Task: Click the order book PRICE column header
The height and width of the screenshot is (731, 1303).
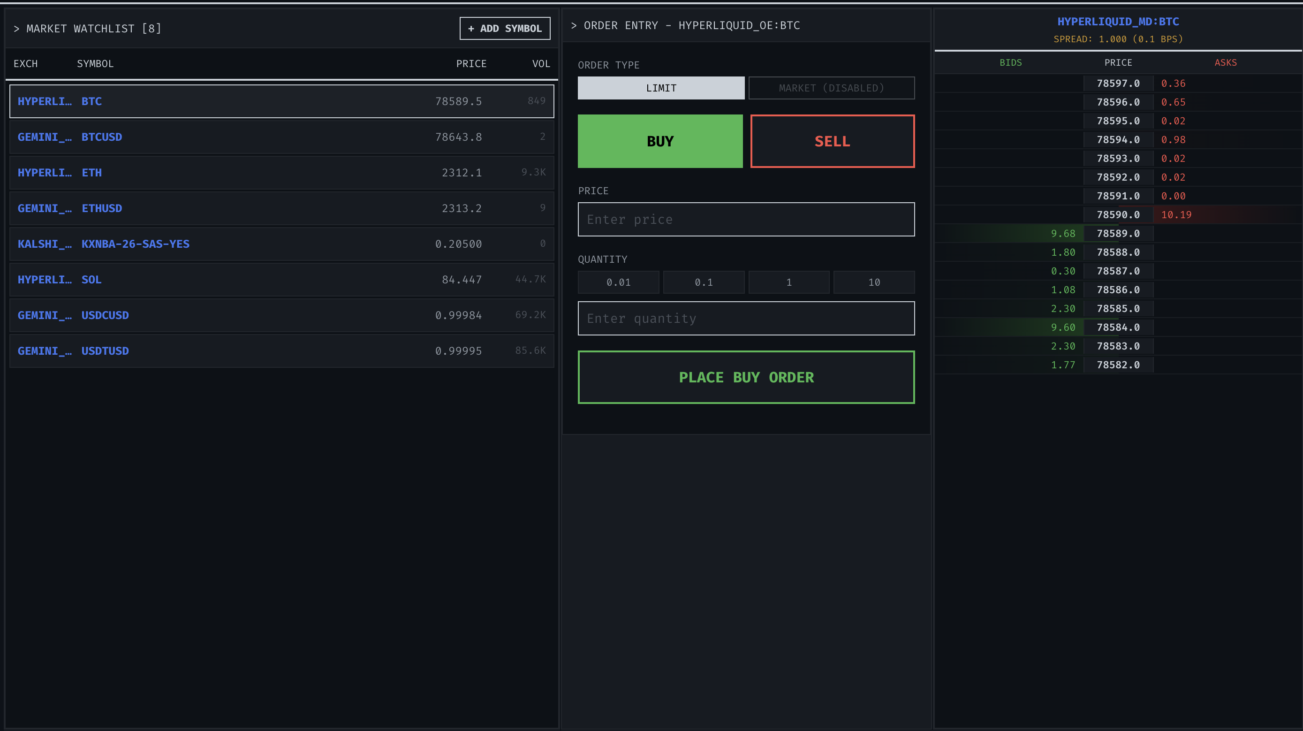Action: tap(1118, 63)
